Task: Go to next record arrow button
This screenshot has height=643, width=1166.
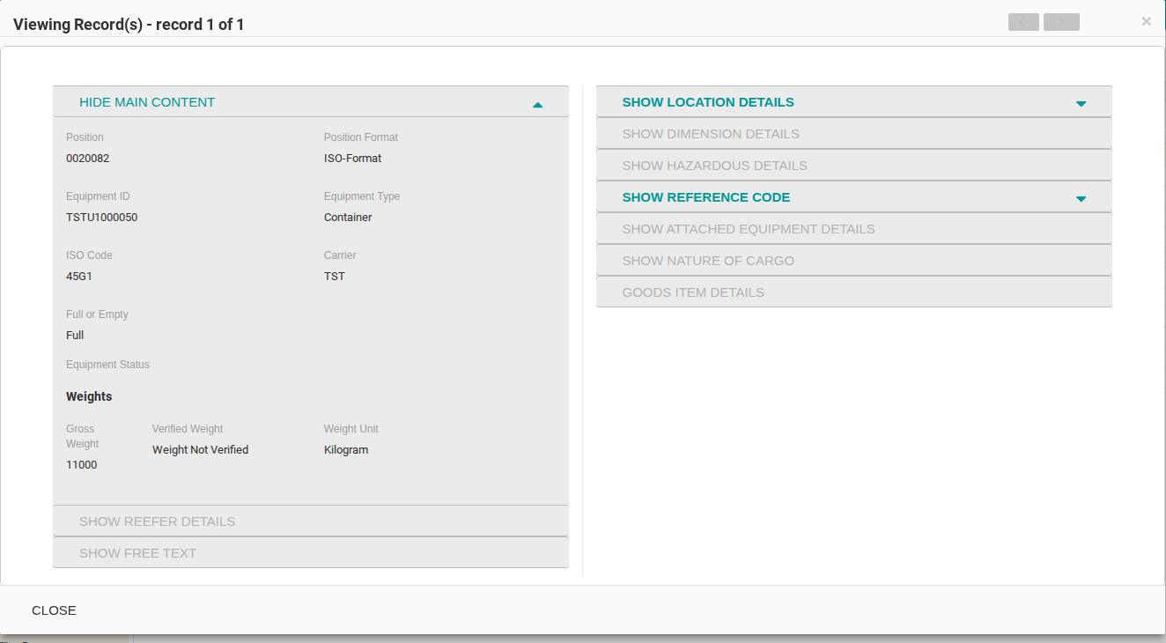Action: (1061, 22)
